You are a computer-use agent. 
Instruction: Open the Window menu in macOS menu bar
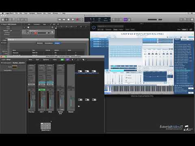tap(55, 13)
